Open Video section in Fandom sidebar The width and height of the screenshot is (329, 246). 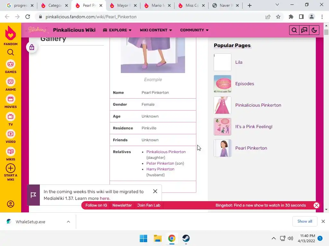[x=11, y=137]
